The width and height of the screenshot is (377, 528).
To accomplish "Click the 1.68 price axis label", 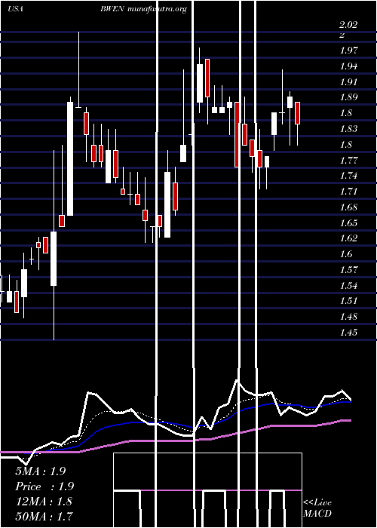I will click(x=348, y=207).
